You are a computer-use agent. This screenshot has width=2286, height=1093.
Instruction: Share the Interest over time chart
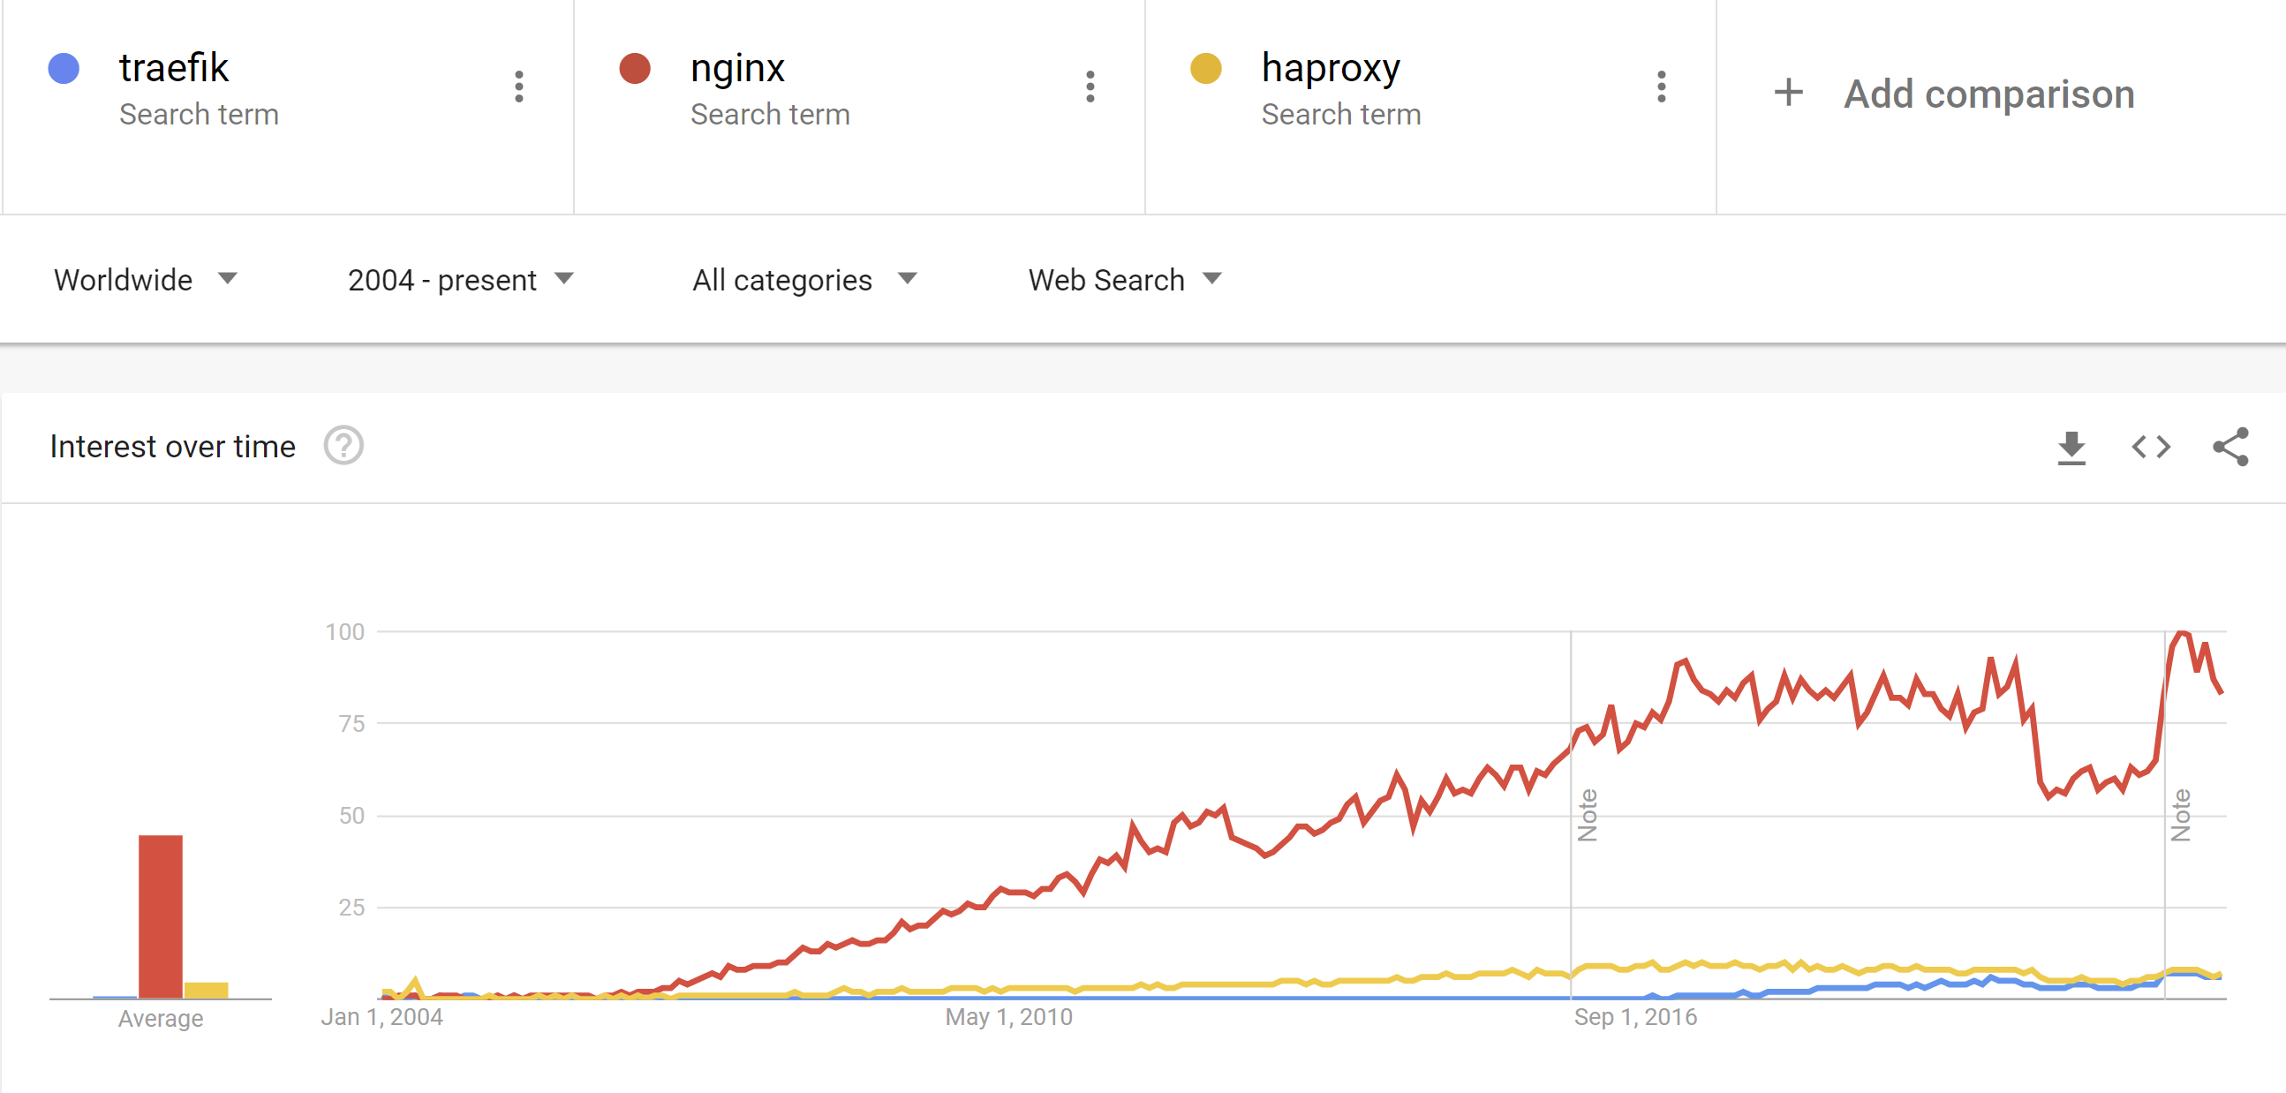click(x=2228, y=448)
